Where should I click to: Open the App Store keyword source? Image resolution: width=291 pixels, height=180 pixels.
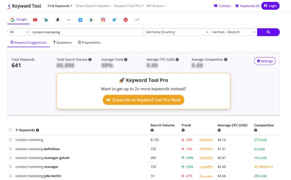(x=80, y=20)
